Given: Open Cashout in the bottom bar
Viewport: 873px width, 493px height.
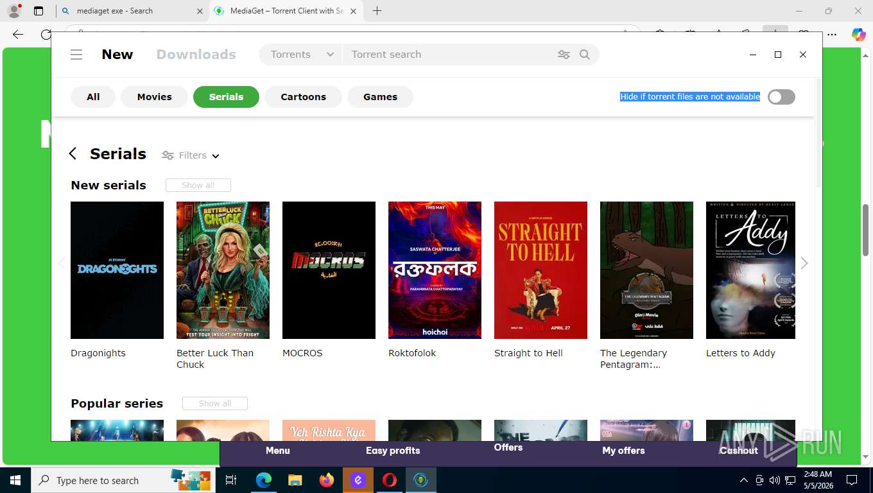Looking at the screenshot, I should click(x=739, y=451).
